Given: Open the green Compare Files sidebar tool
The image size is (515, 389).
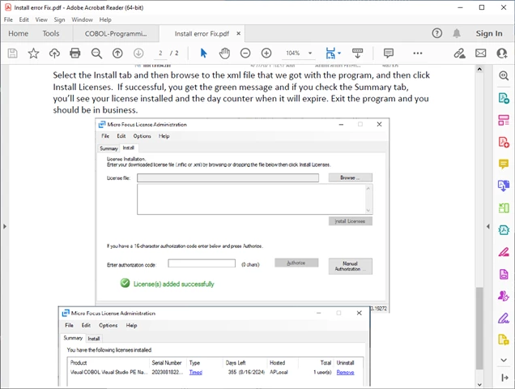Looking at the screenshot, I should 504,207.
